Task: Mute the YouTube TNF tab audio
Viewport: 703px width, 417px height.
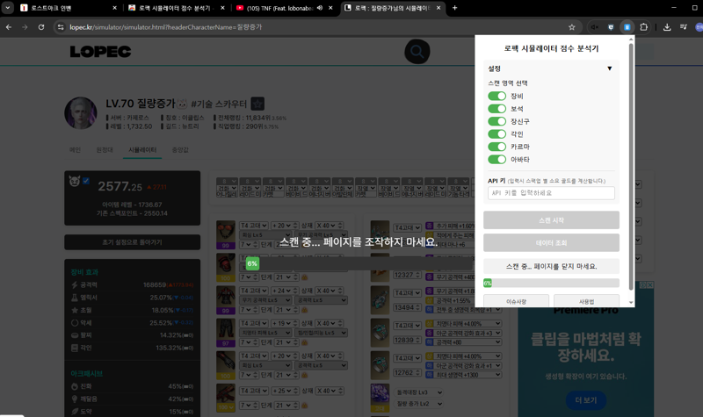Action: [320, 8]
